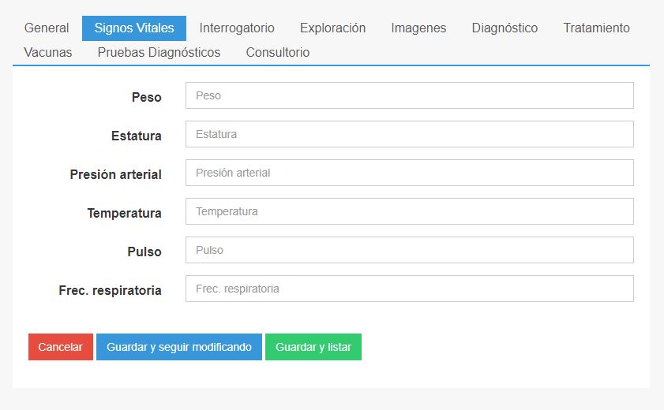Switch to the General tab

pyautogui.click(x=47, y=28)
